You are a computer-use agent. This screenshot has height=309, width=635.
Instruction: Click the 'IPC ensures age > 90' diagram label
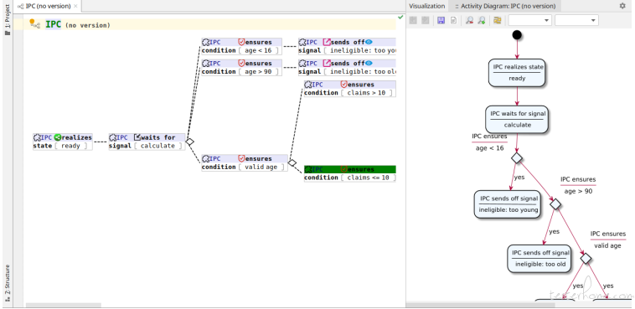(x=578, y=185)
